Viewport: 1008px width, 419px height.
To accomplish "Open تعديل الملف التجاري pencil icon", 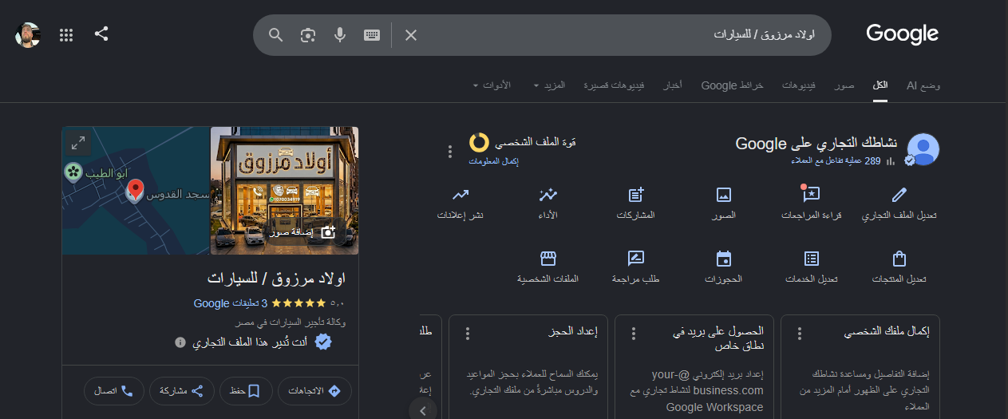I will point(899,194).
